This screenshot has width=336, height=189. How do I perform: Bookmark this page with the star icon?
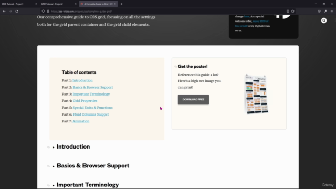pyautogui.click(x=293, y=12)
